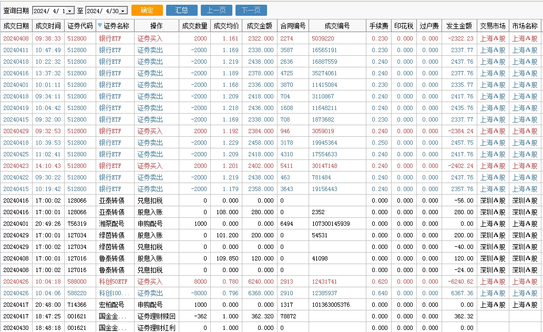This screenshot has height=332, width=543.
Task: Click the 操作 column header
Action: pos(156,26)
